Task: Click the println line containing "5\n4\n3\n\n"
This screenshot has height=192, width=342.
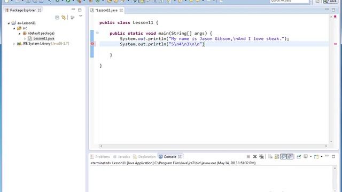Action: (162, 44)
